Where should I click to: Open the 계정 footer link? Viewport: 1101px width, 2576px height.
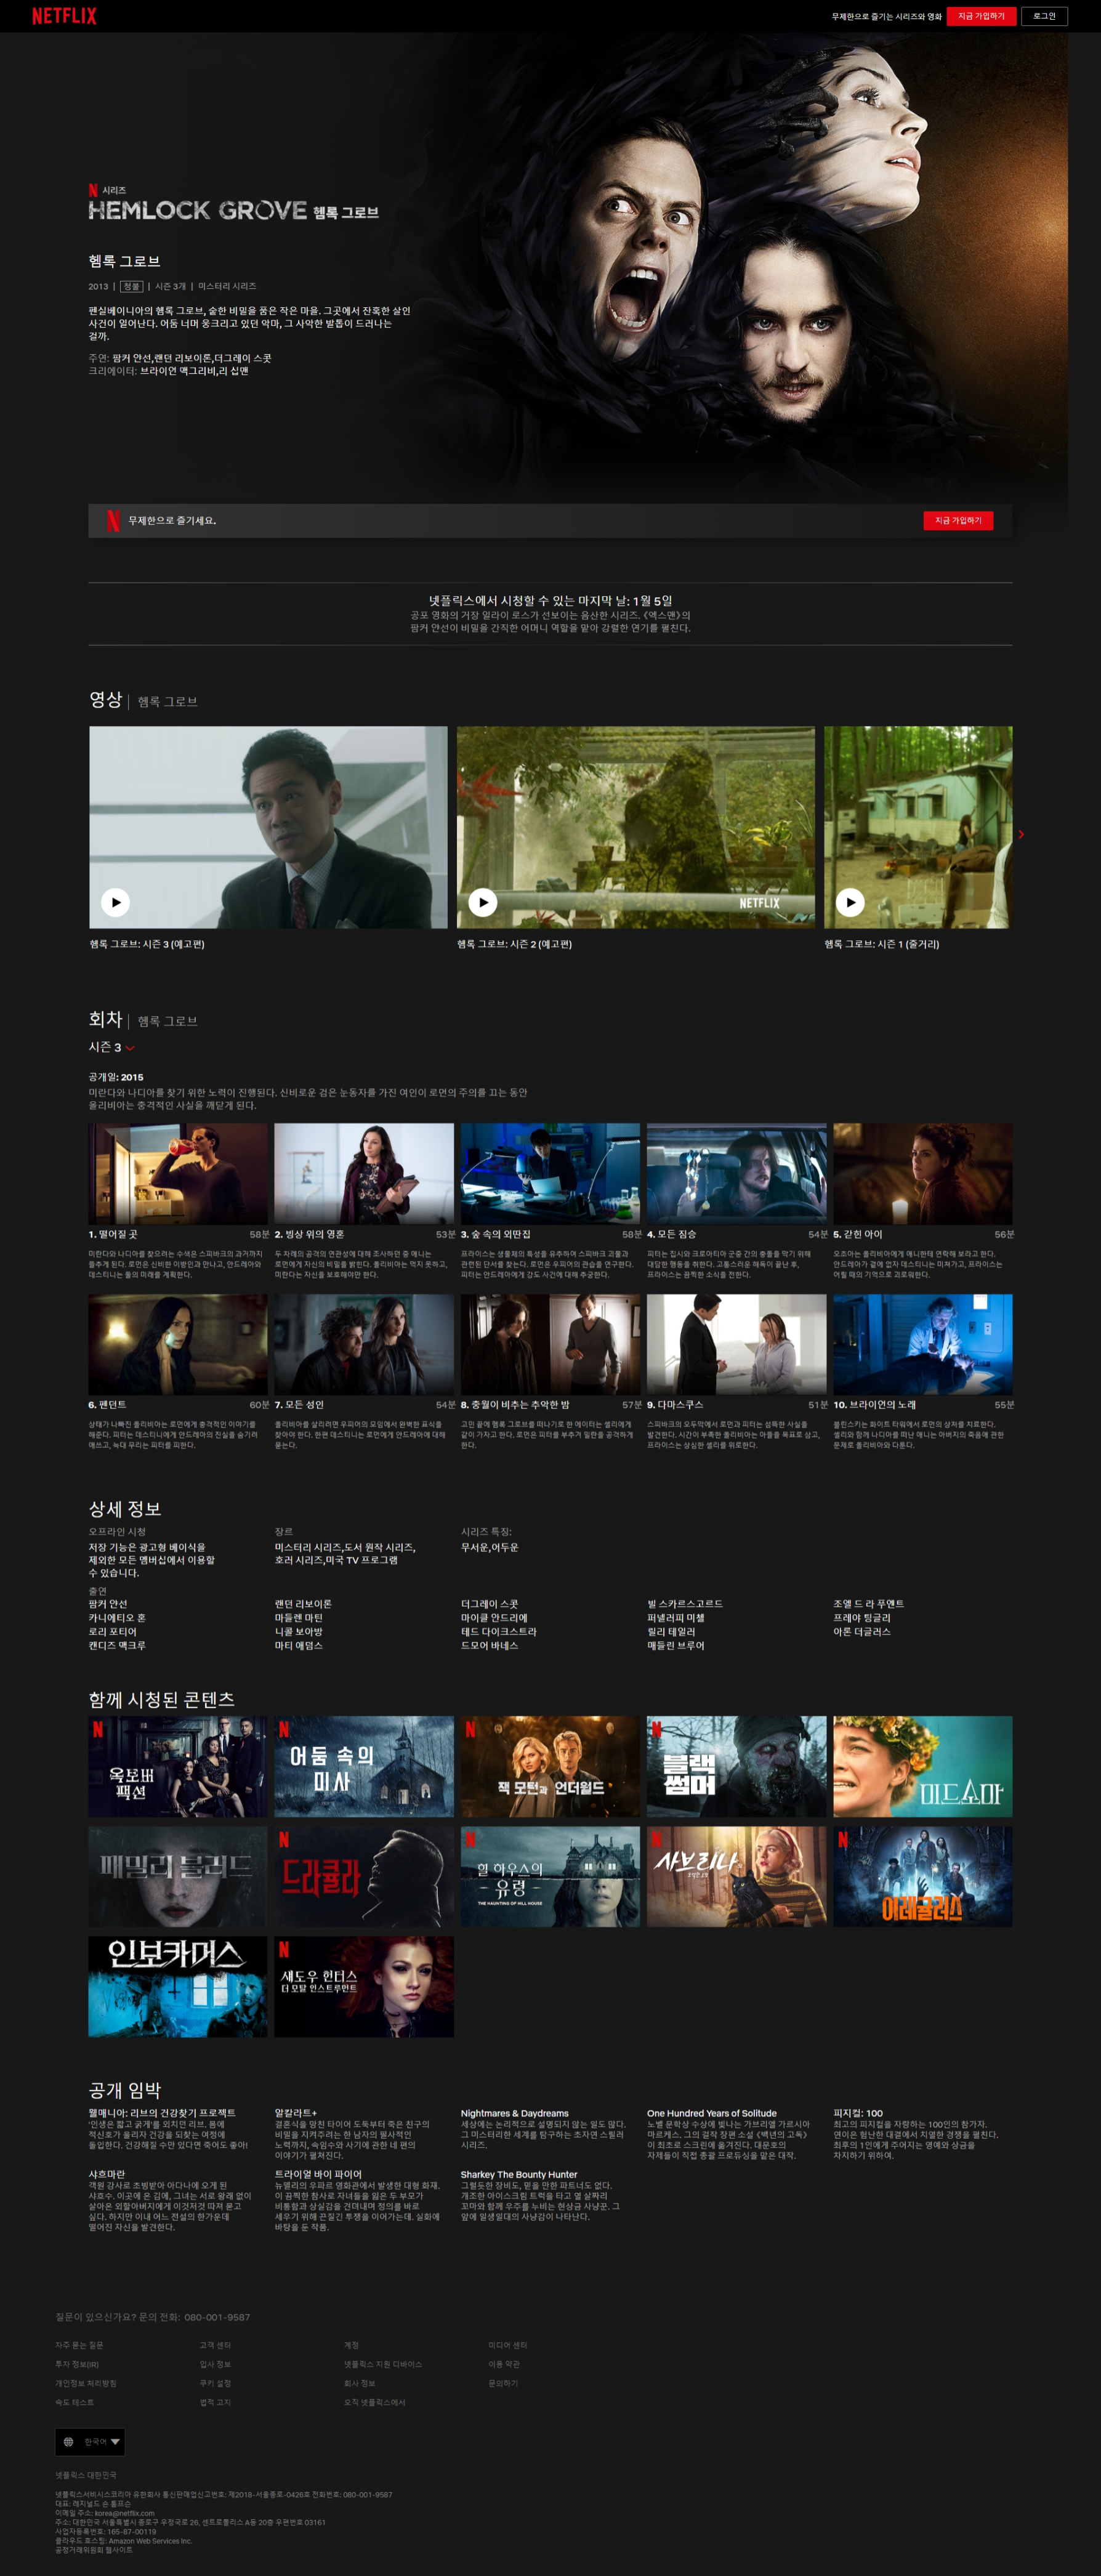click(x=351, y=2345)
